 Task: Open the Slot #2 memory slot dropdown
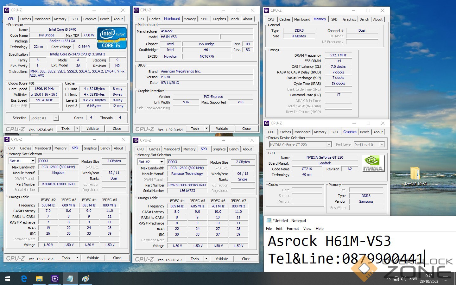coord(161,162)
